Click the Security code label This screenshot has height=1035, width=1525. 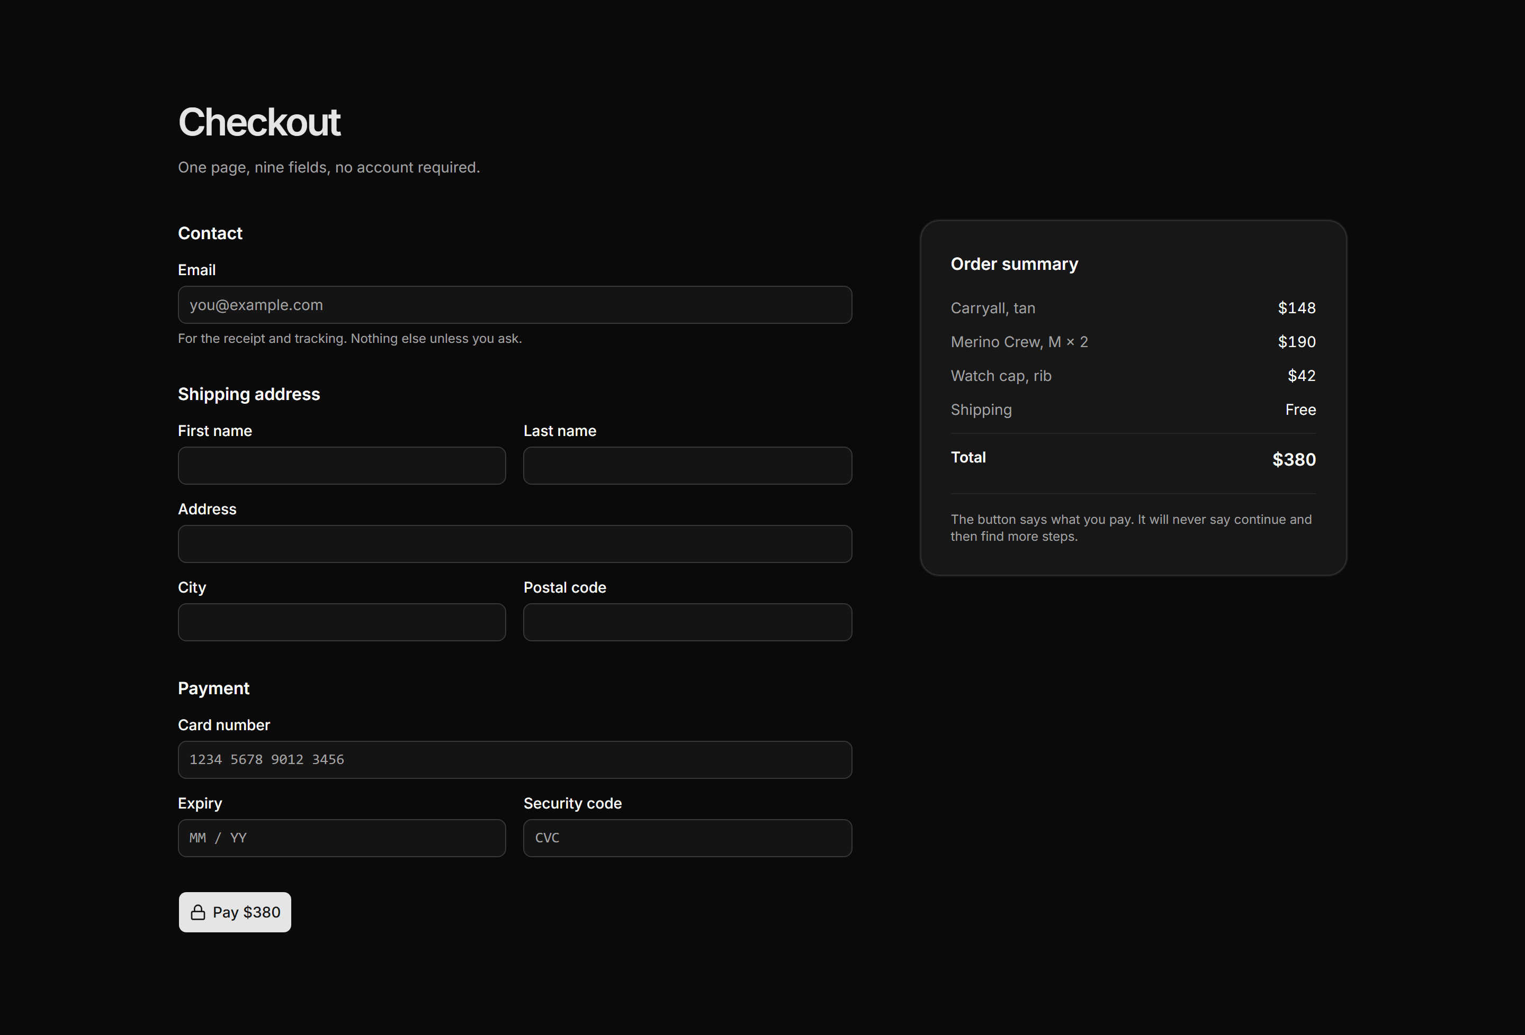tap(573, 803)
